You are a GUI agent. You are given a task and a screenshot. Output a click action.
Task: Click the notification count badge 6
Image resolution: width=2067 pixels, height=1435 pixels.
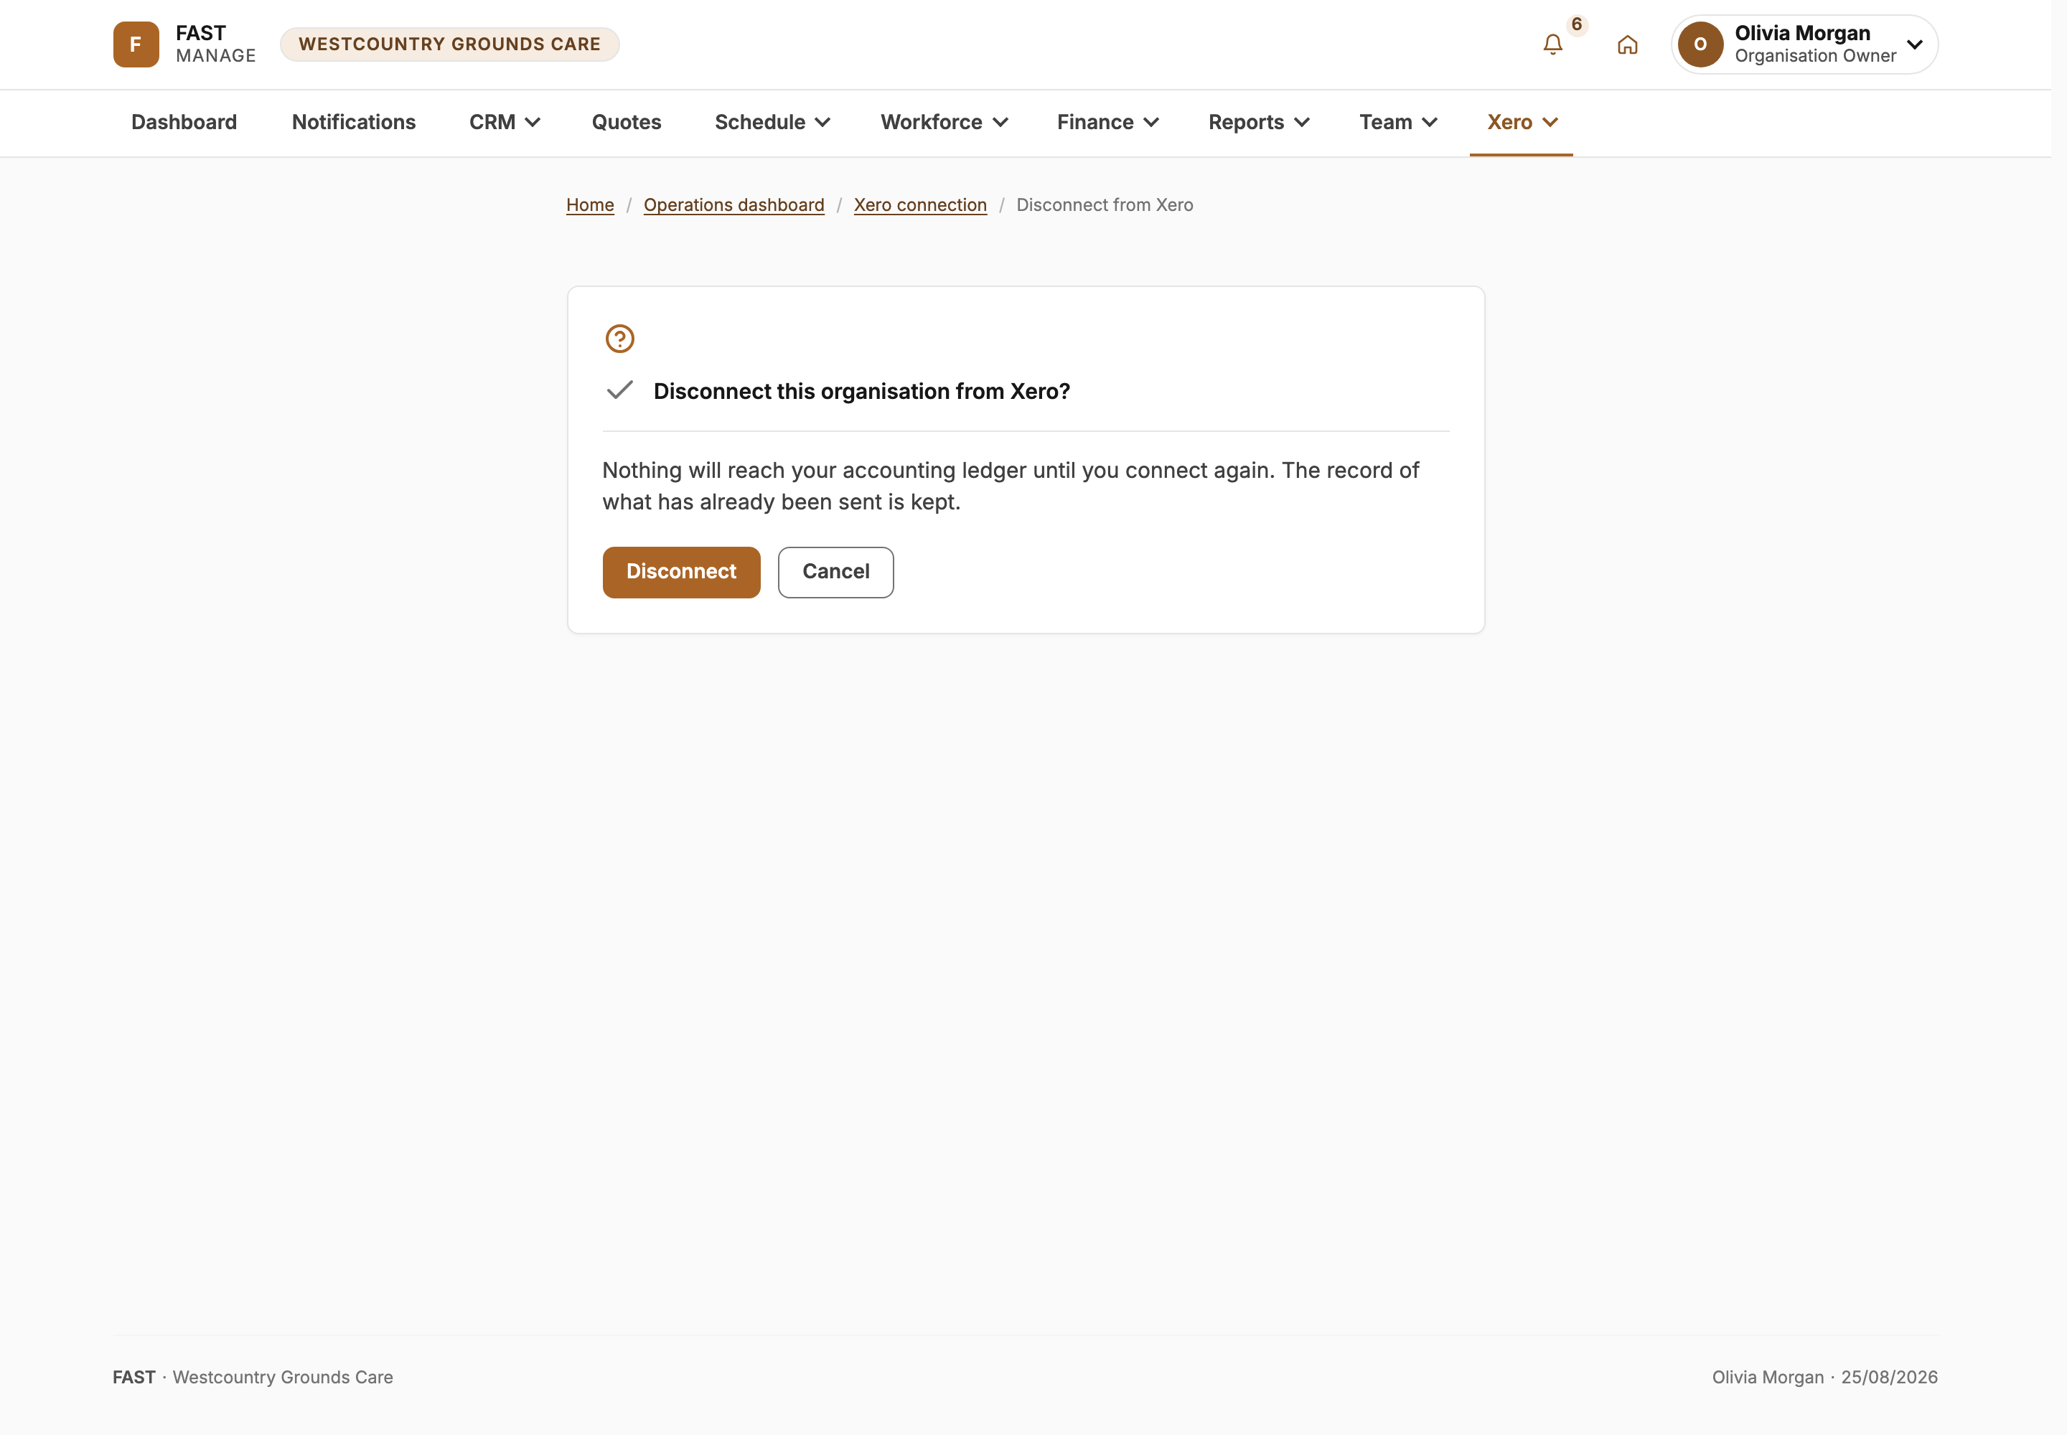1577,24
